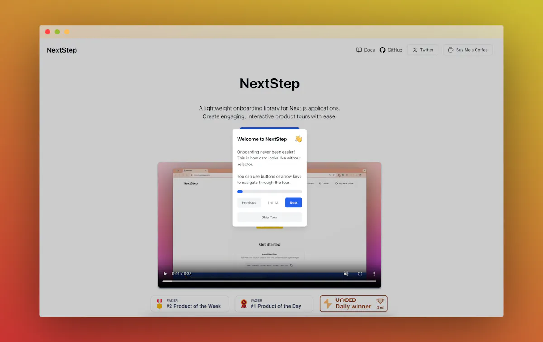Click the demo video thumbnail area
The height and width of the screenshot is (342, 543).
[269, 225]
